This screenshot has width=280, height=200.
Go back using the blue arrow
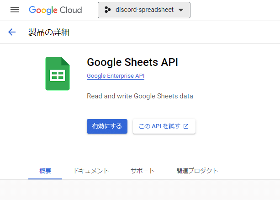[12, 32]
